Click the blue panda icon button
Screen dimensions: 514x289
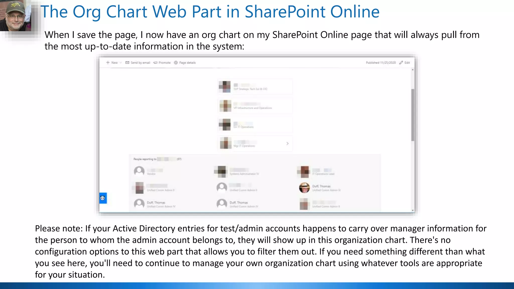tap(103, 198)
